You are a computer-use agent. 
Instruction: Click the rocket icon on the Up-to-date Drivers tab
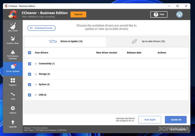tap(134, 41)
